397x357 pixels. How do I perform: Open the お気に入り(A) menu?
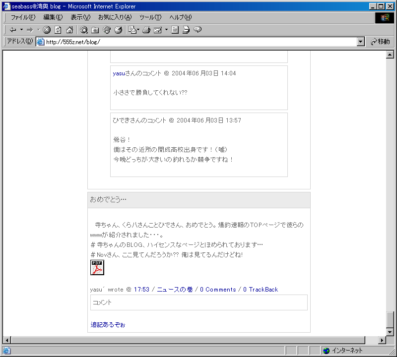coord(115,17)
